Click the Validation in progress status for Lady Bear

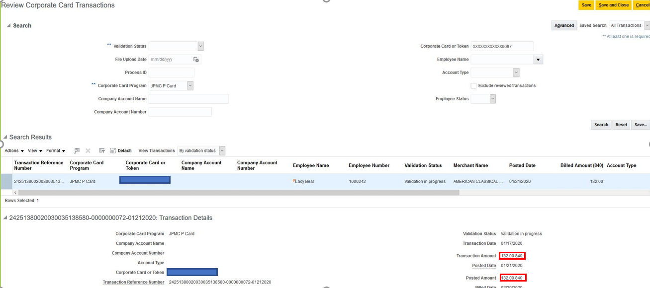pyautogui.click(x=423, y=181)
